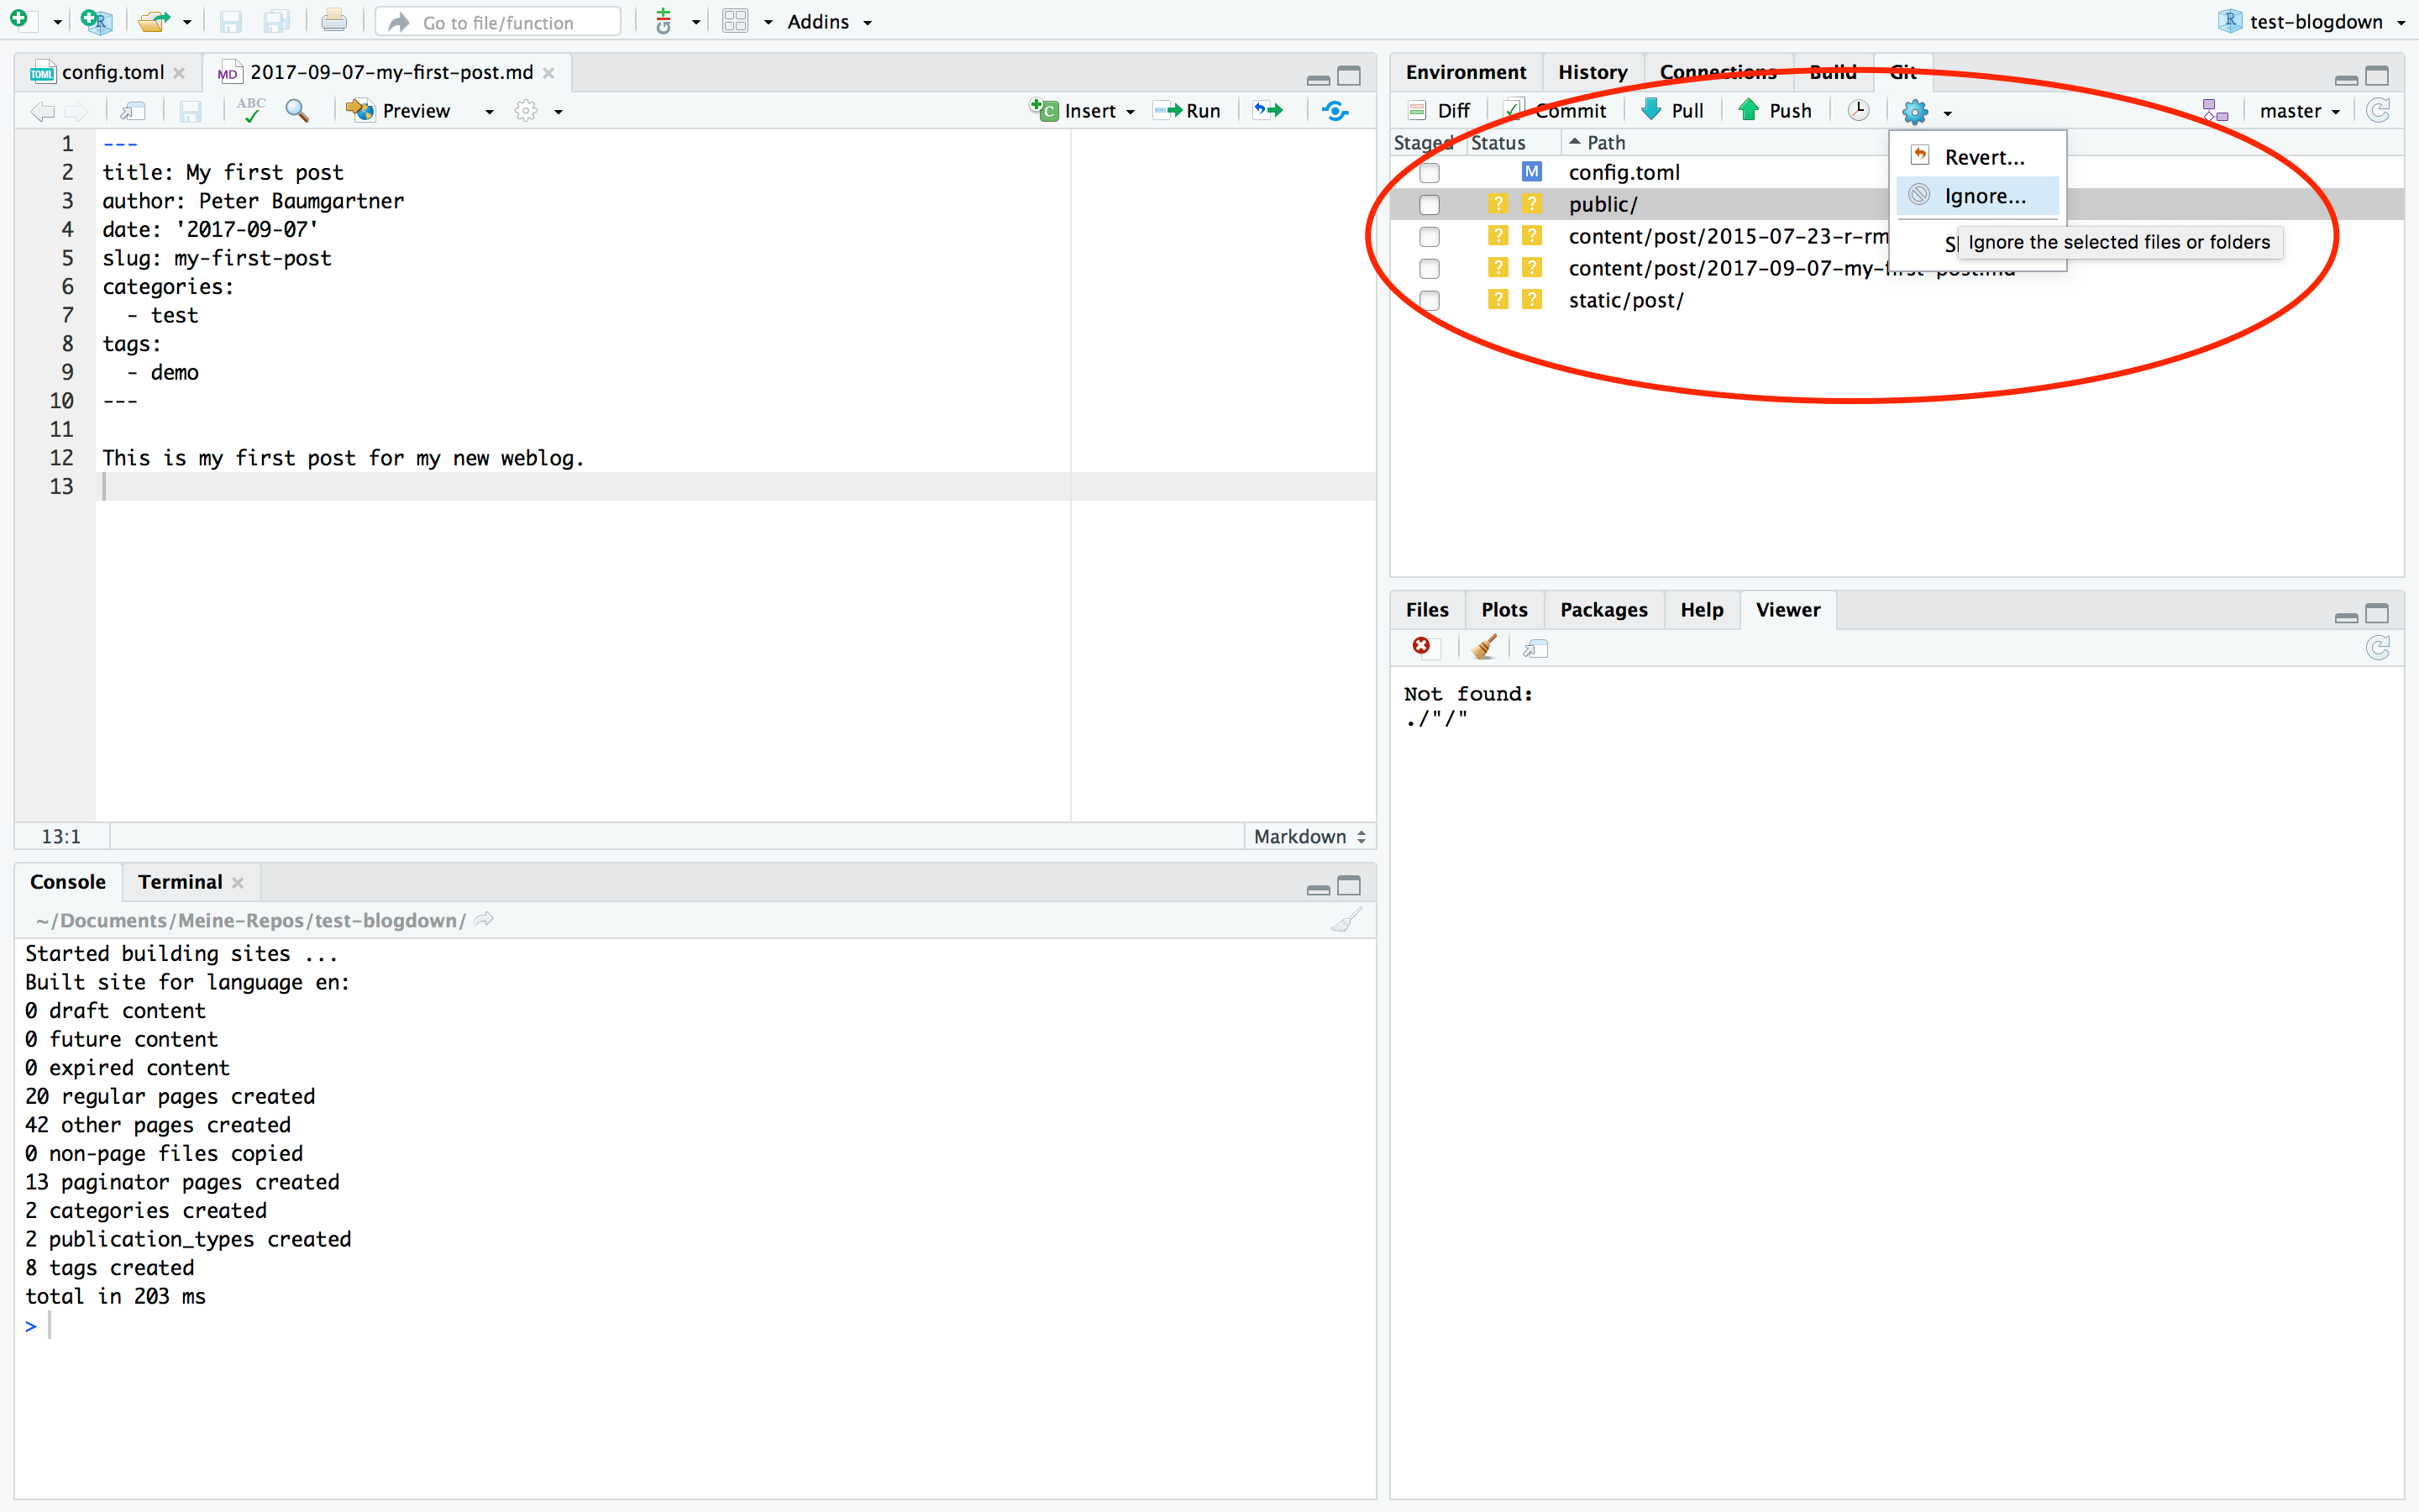
Task: Click the Git new branch icon
Action: pos(2215,110)
